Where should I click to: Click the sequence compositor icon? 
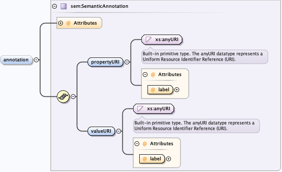(63, 96)
